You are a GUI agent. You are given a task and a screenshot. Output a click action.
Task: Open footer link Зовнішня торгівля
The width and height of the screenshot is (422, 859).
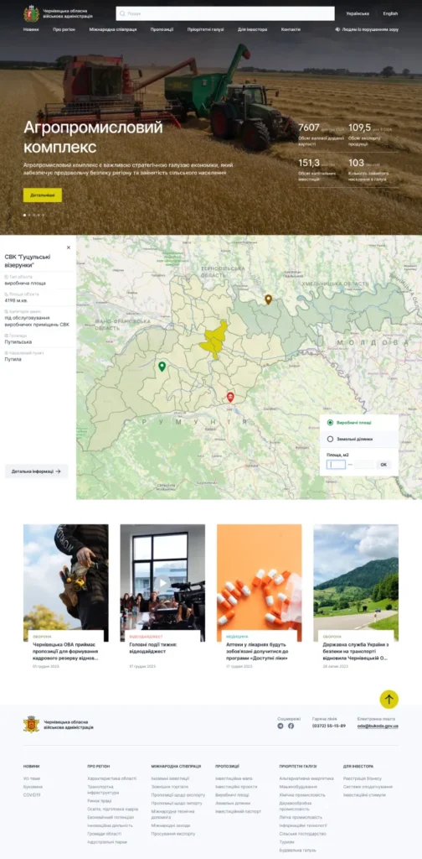click(x=169, y=787)
